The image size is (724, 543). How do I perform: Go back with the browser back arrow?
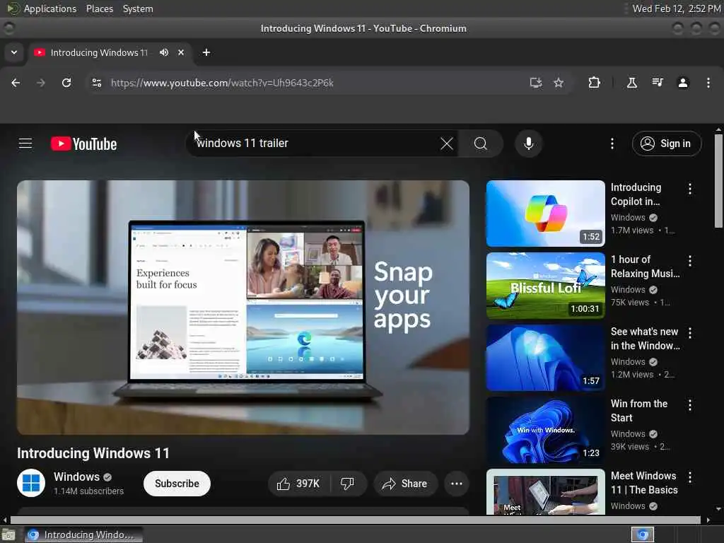click(x=16, y=83)
